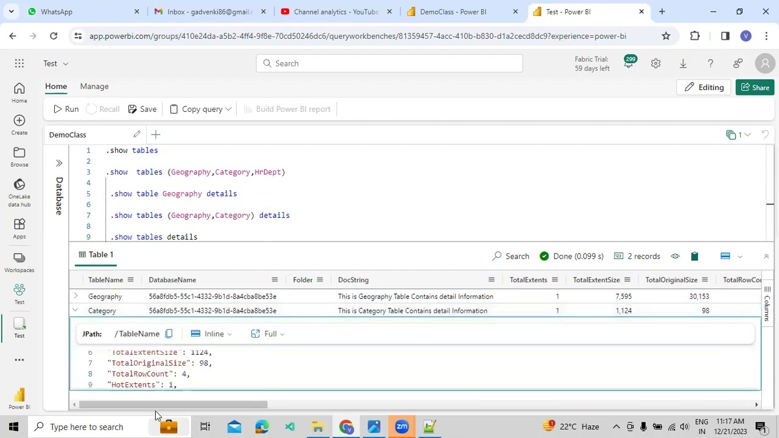Click Geography DocString cell
Screen dimensions: 779x438
[x=416, y=296]
